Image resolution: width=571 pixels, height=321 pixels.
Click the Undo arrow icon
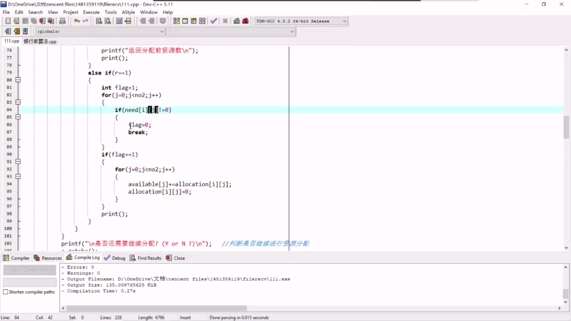pos(77,21)
